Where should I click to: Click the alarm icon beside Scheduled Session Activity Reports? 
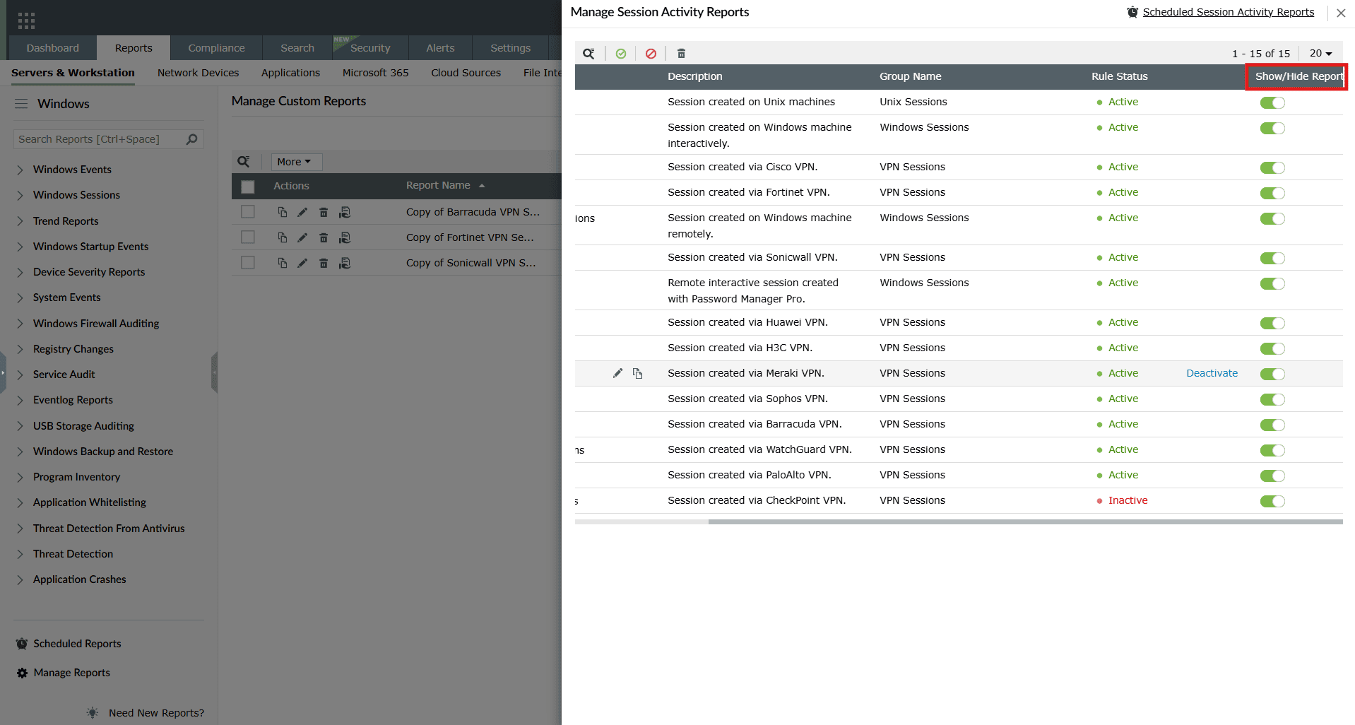(x=1132, y=12)
